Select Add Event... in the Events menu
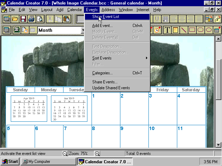The width and height of the screenshot is (222, 166). 117,26
